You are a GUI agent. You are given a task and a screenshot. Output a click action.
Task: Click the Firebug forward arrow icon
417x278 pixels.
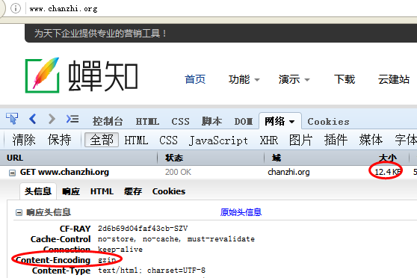coord(52,119)
